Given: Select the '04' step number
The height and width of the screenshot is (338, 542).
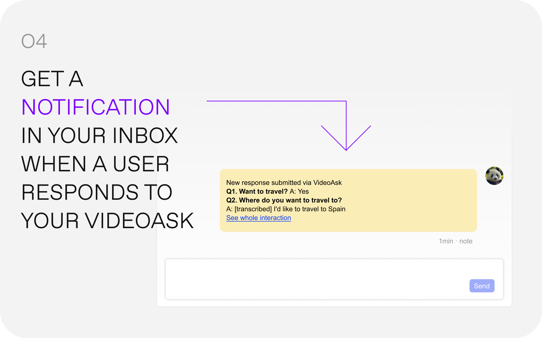Looking at the screenshot, I should point(34,42).
